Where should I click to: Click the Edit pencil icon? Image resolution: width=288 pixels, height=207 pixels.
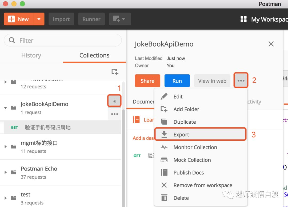pyautogui.click(x=164, y=96)
